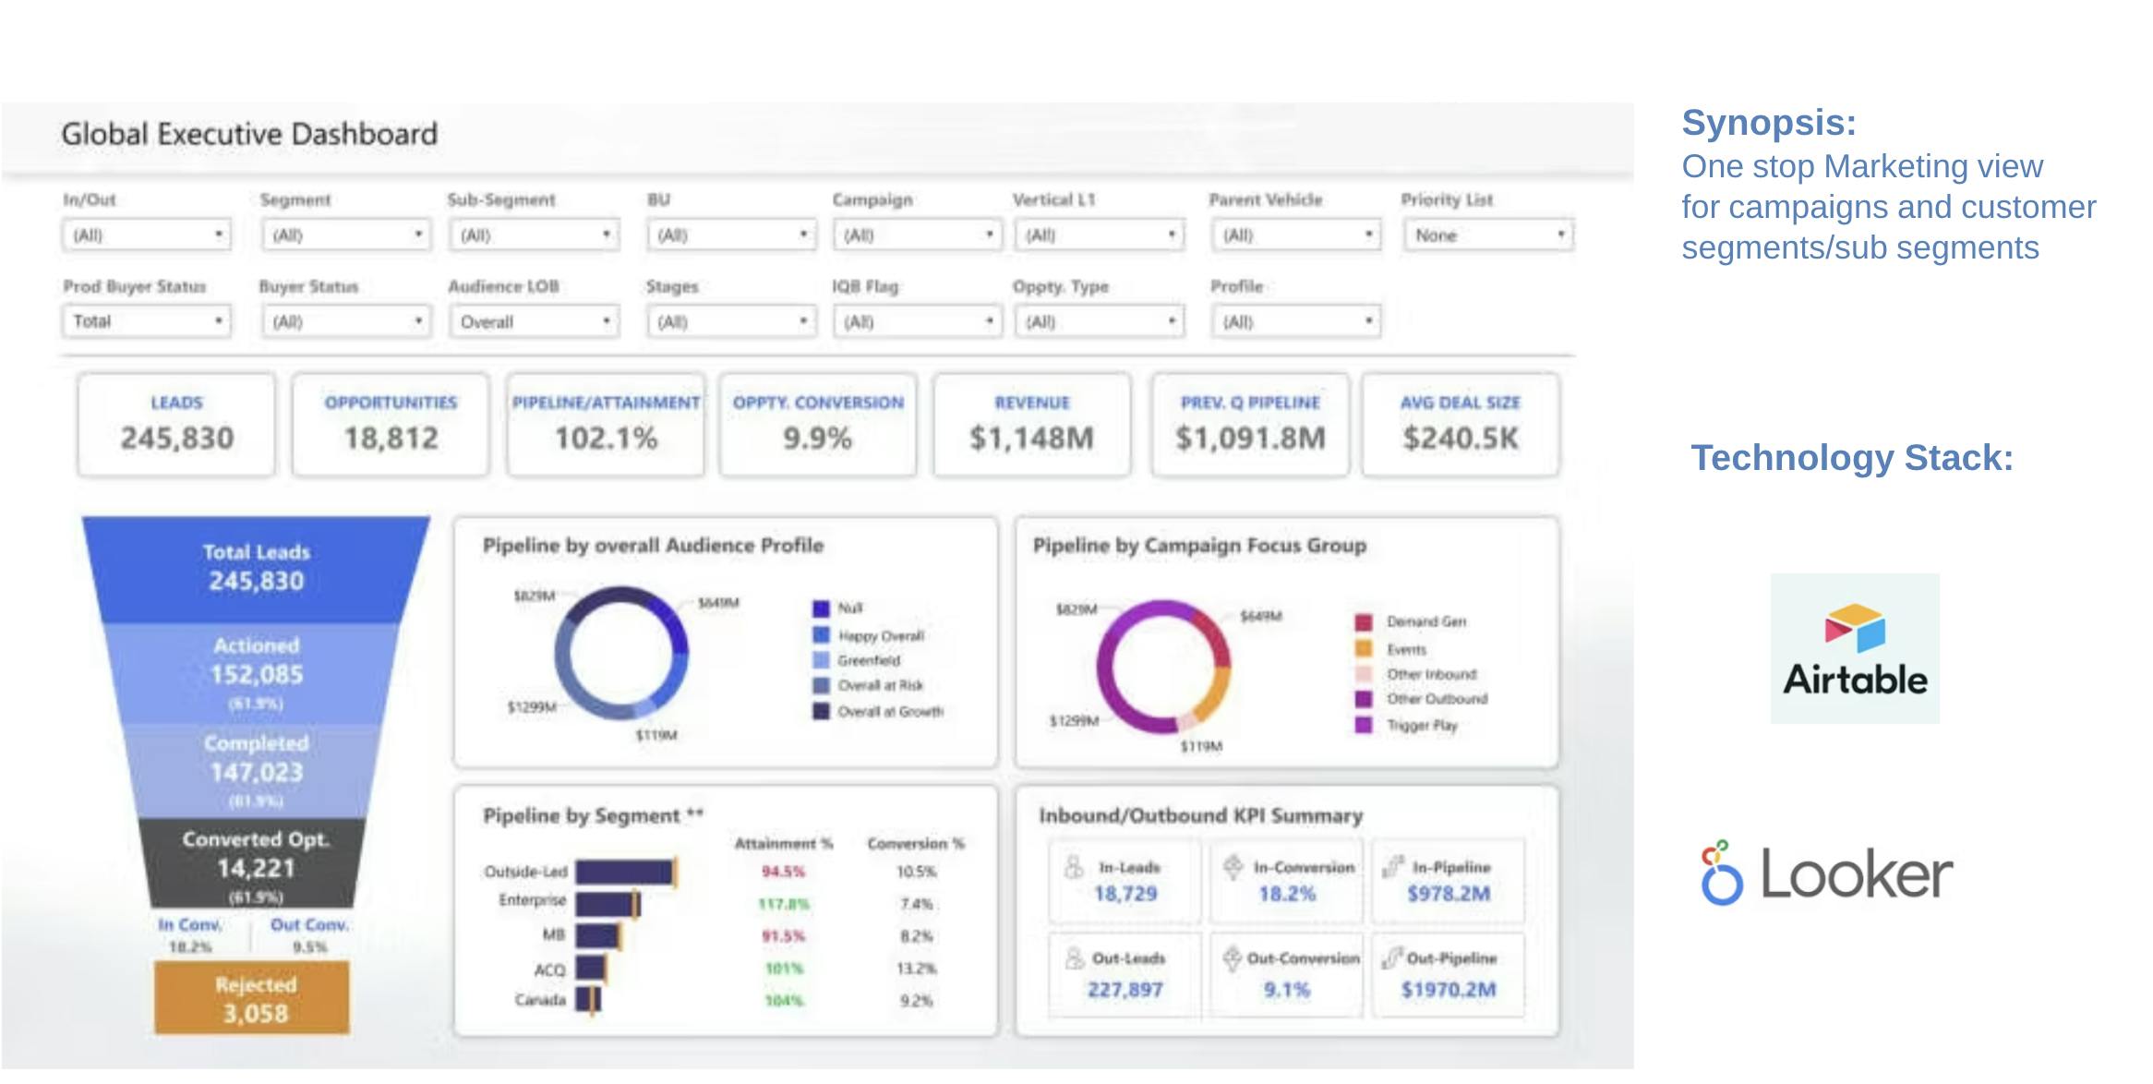The width and height of the screenshot is (2153, 1084).
Task: Click the Looker logo
Action: pyautogui.click(x=1826, y=873)
